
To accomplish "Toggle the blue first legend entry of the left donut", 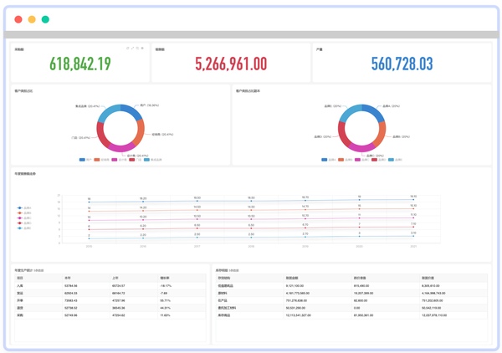I will [85, 160].
